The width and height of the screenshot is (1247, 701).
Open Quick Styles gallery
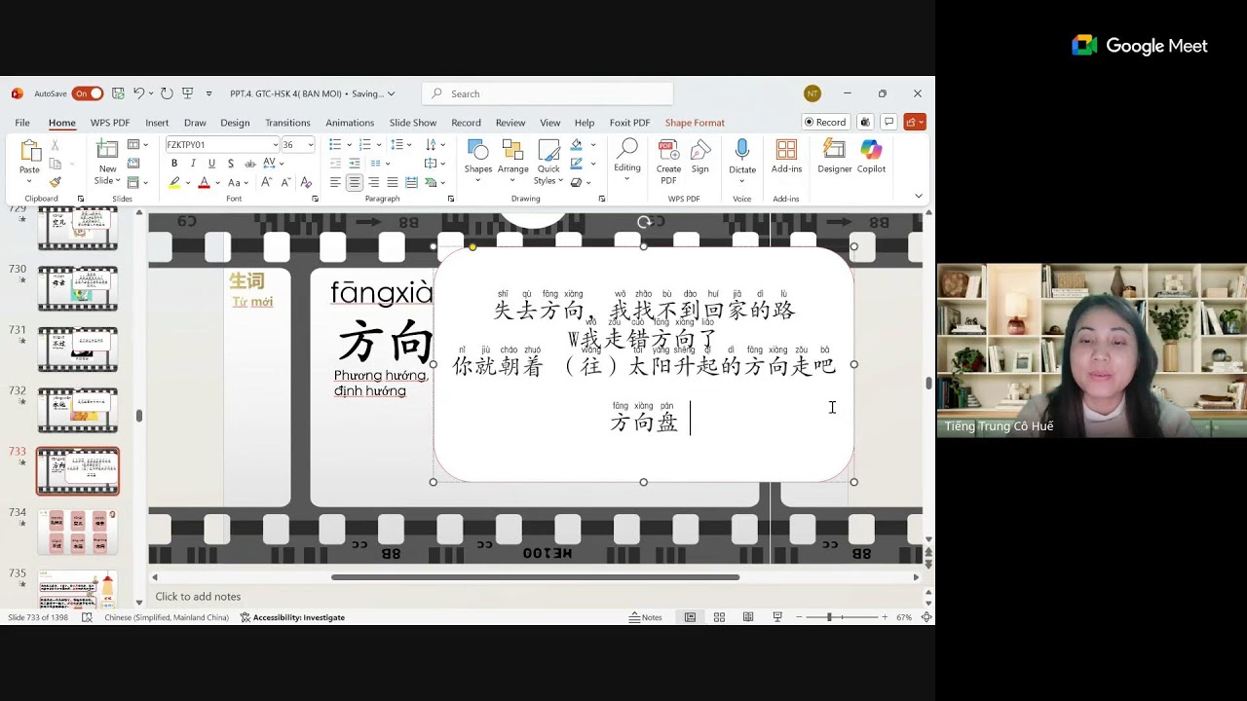pos(548,163)
